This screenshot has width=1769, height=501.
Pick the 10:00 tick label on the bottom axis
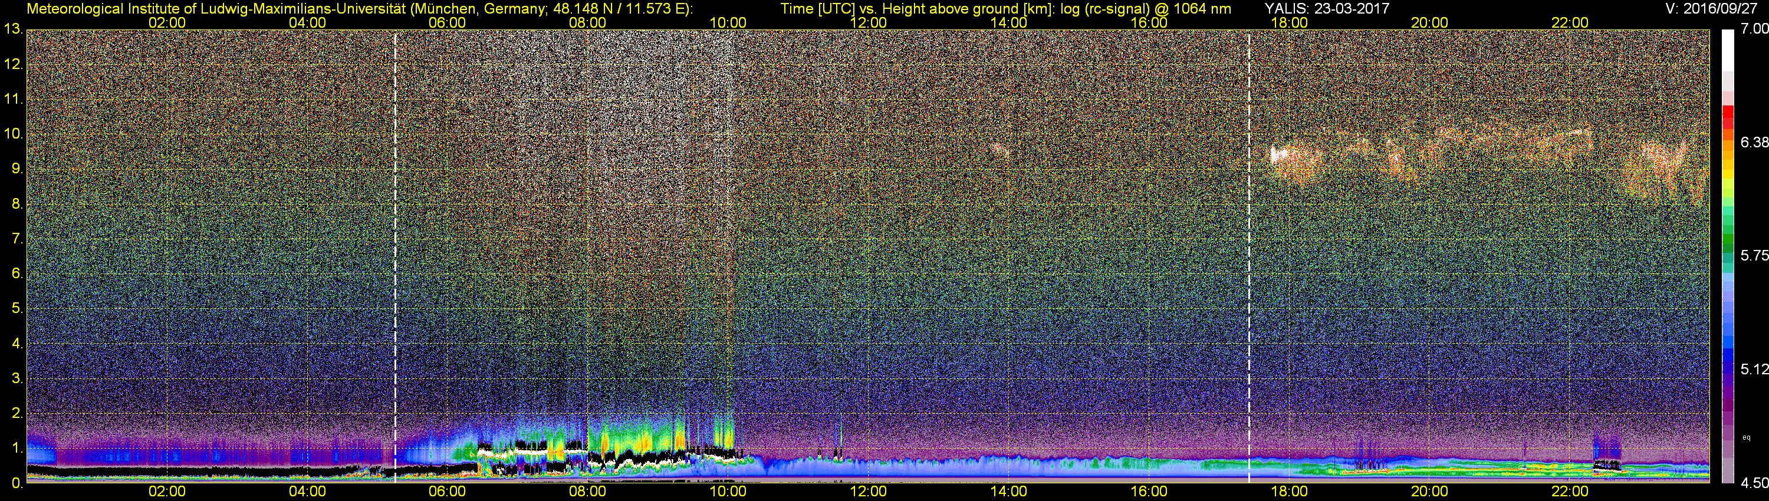728,492
